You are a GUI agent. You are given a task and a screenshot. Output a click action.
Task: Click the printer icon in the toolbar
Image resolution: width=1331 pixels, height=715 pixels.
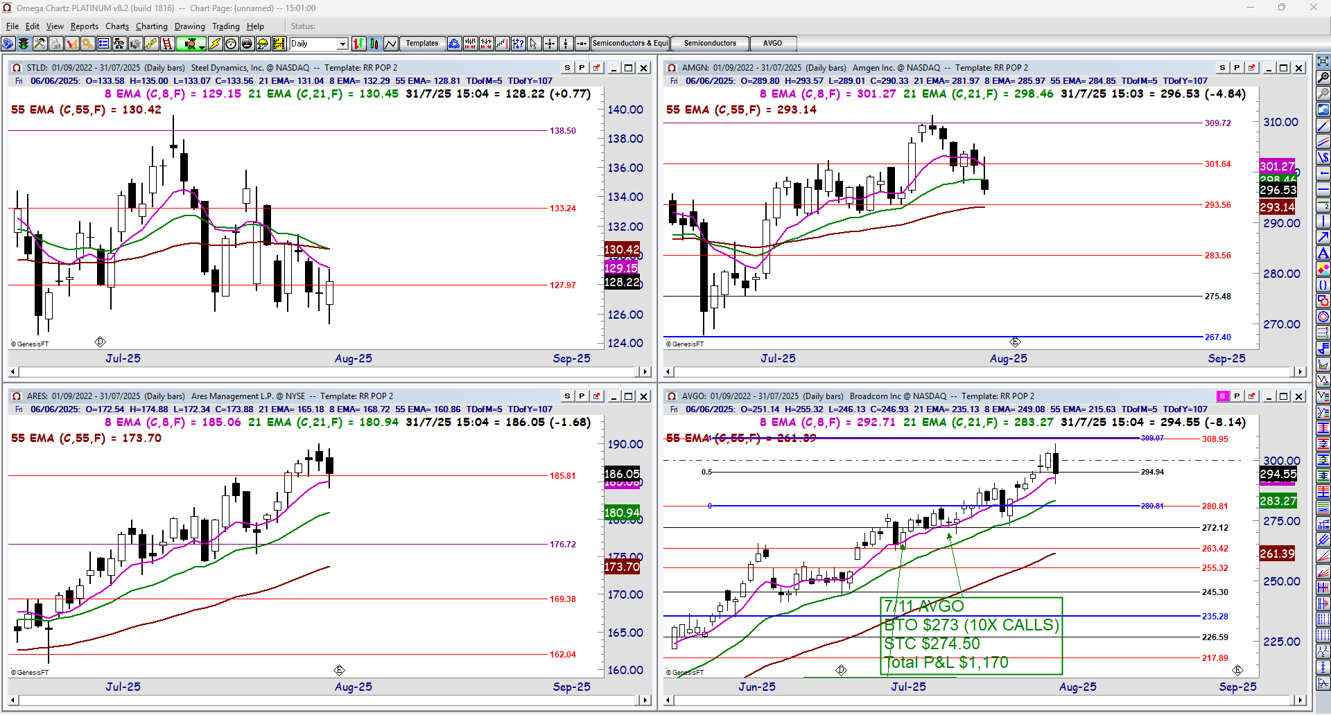coord(55,44)
